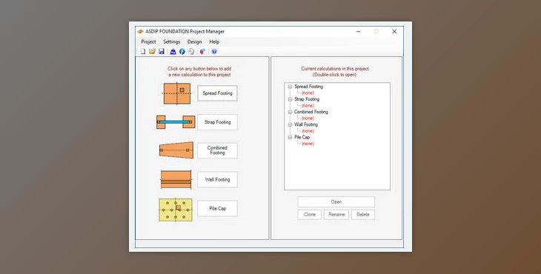
Task: Open the Help menu
Action: [x=214, y=41]
